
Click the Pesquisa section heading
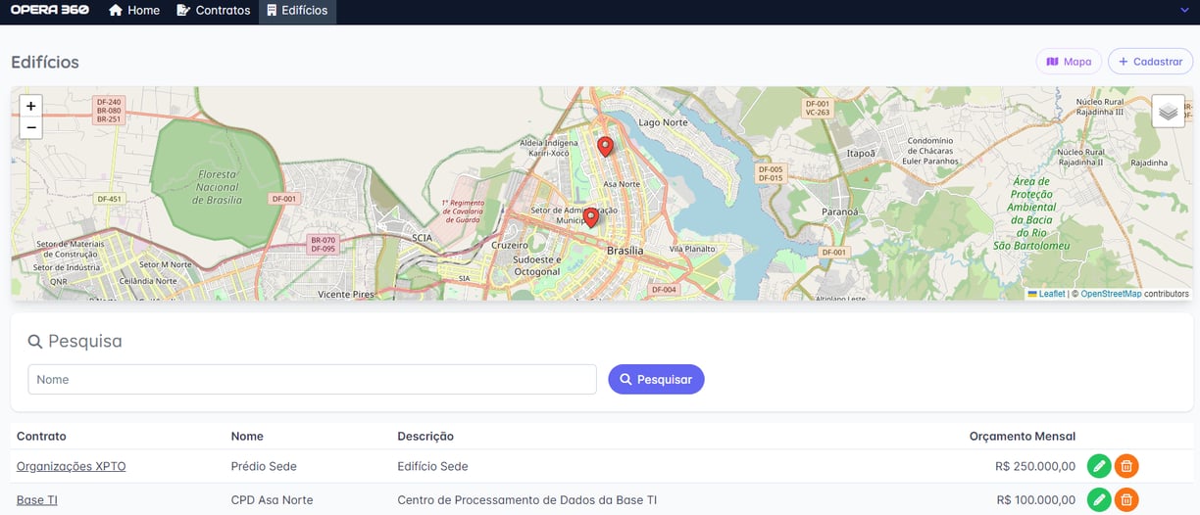[x=75, y=341]
